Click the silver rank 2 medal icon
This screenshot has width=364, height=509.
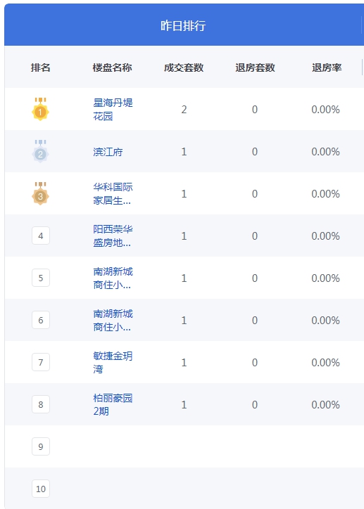coord(40,151)
